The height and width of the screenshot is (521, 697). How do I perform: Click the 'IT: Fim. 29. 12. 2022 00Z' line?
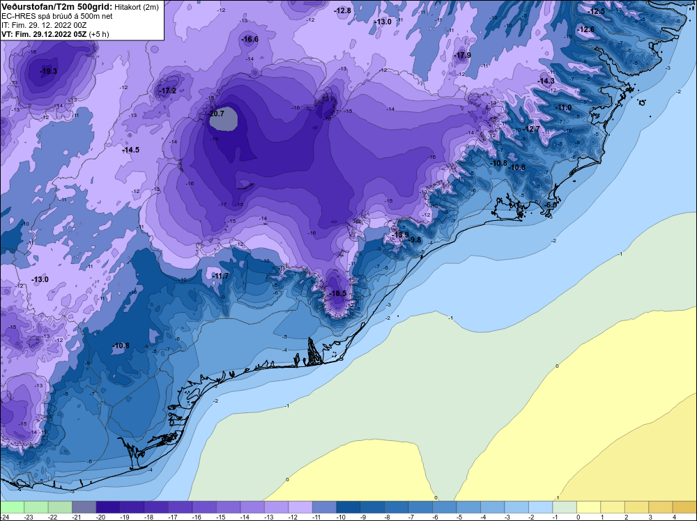point(44,25)
